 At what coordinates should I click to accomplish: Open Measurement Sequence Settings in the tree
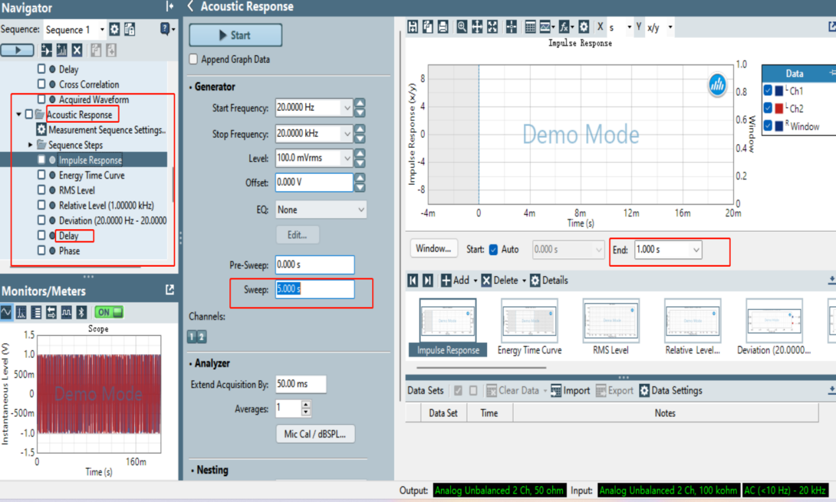[x=107, y=130]
